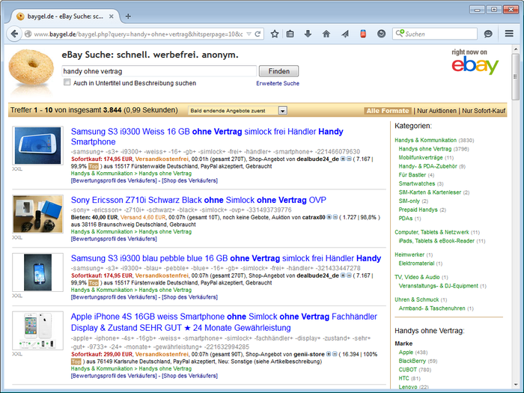Screen dimensions: 524x393
Task: Click the site identity globe icon
Action: pos(28,34)
